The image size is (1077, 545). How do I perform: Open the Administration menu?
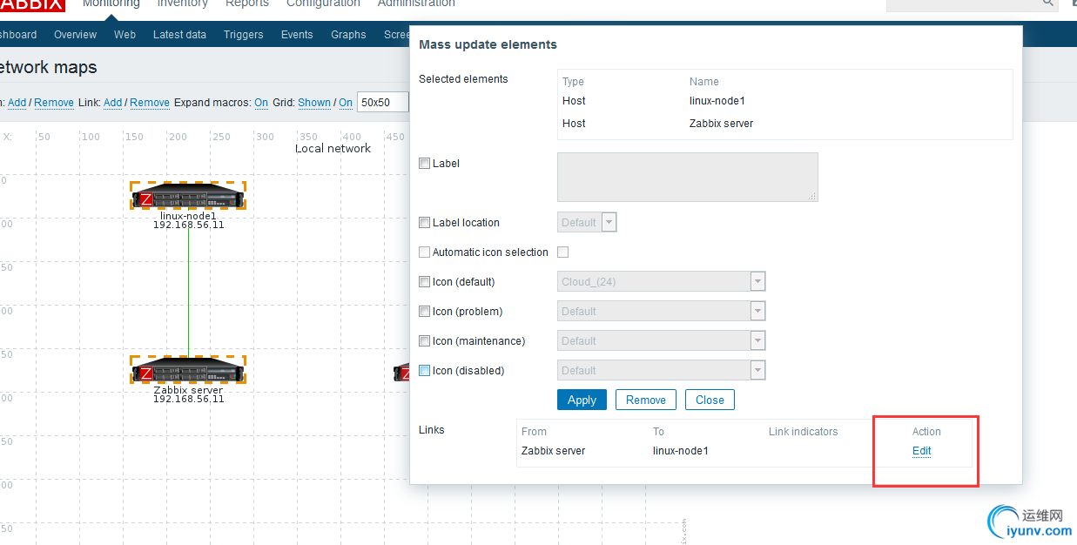pos(416,3)
